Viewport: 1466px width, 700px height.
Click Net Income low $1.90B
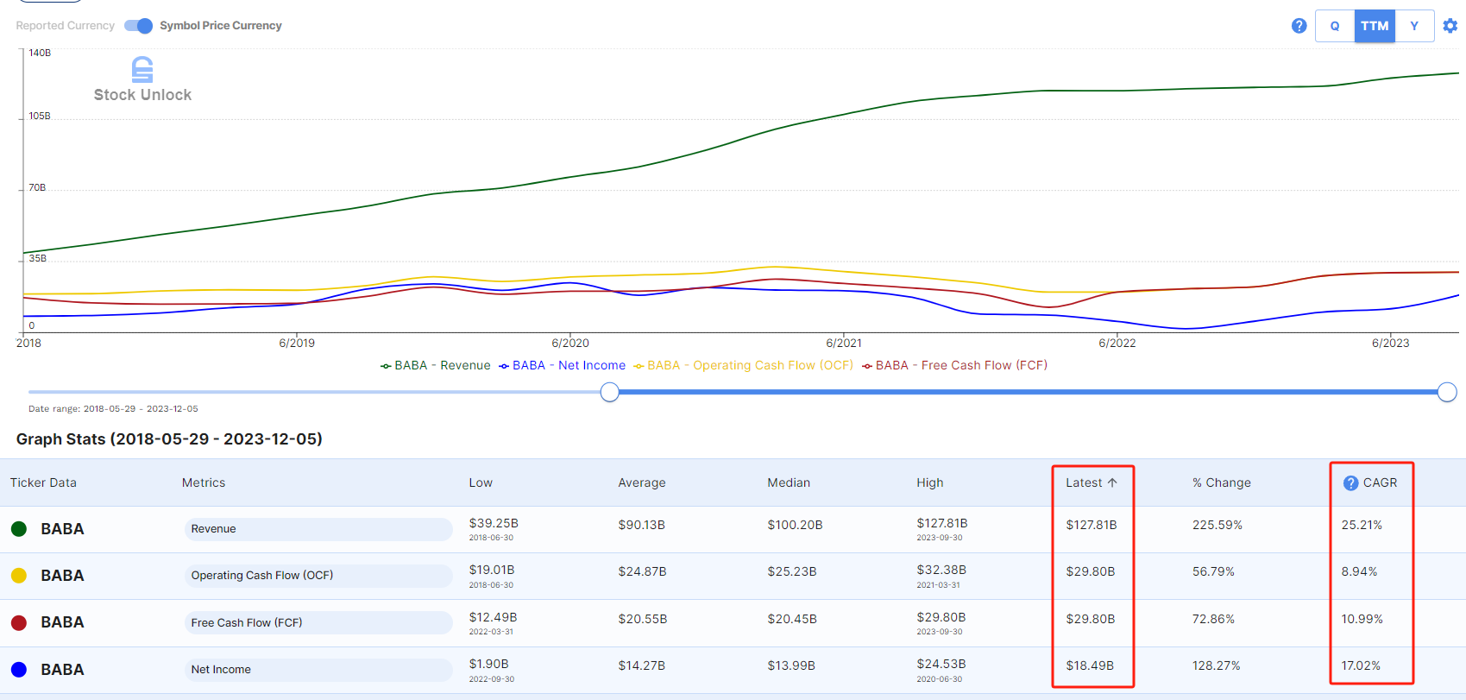pos(488,664)
